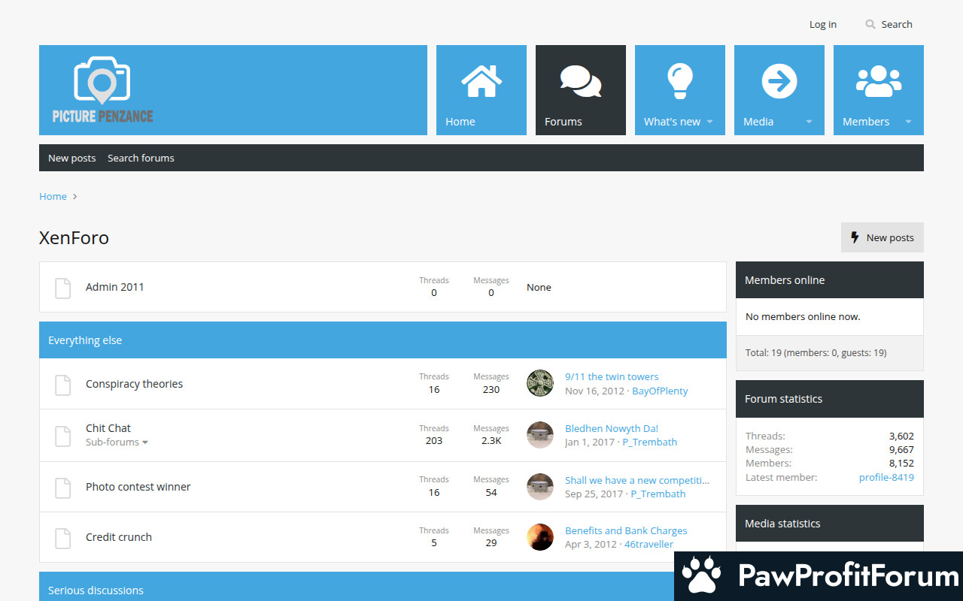963x601 pixels.
Task: Click the Conspiracy theories forum page icon
Action: (63, 385)
